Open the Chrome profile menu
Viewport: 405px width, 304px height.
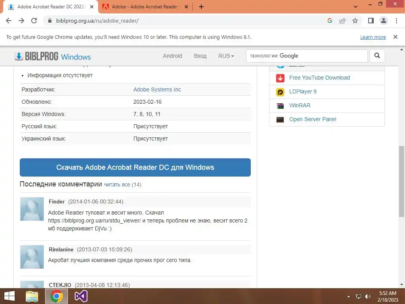point(384,21)
